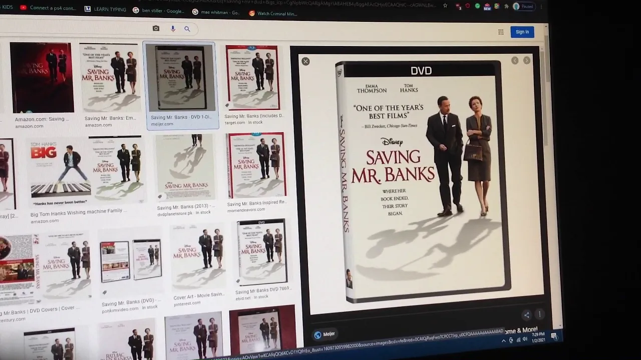Click the taskbar network icon
The height and width of the screenshot is (360, 641).
518,340
